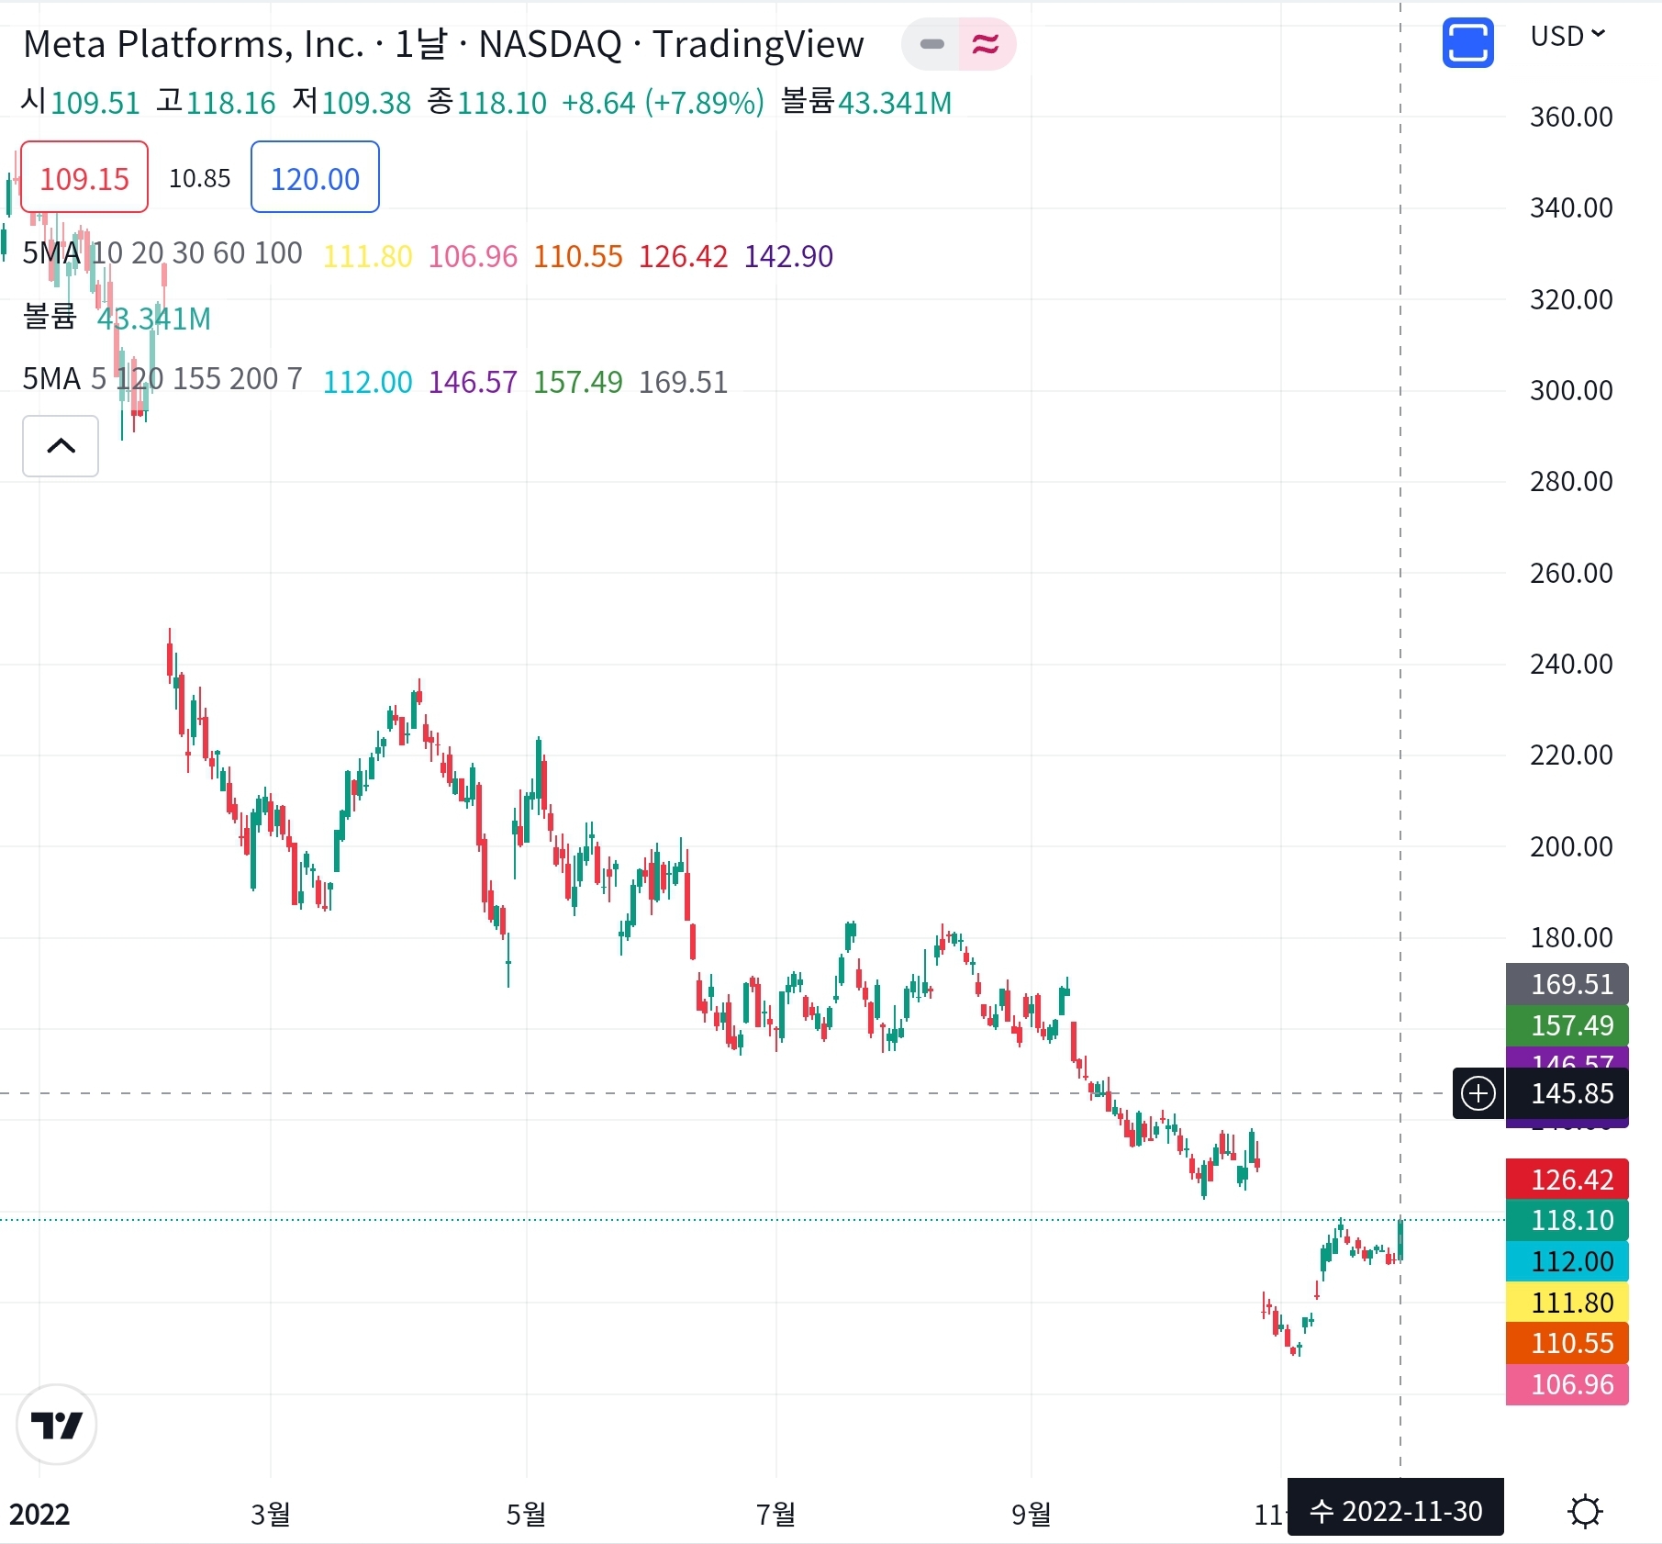Click the sell price 109.15 button
This screenshot has height=1544, width=1662.
tap(84, 177)
